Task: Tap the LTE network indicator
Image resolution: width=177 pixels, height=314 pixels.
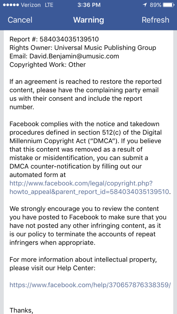Action: (49, 5)
